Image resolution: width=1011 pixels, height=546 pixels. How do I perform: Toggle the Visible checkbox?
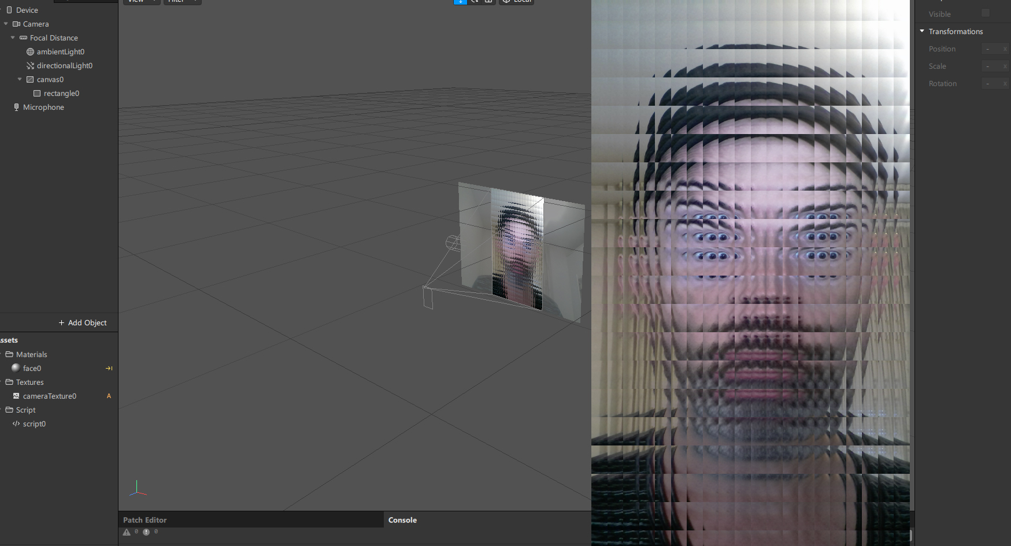pos(986,13)
